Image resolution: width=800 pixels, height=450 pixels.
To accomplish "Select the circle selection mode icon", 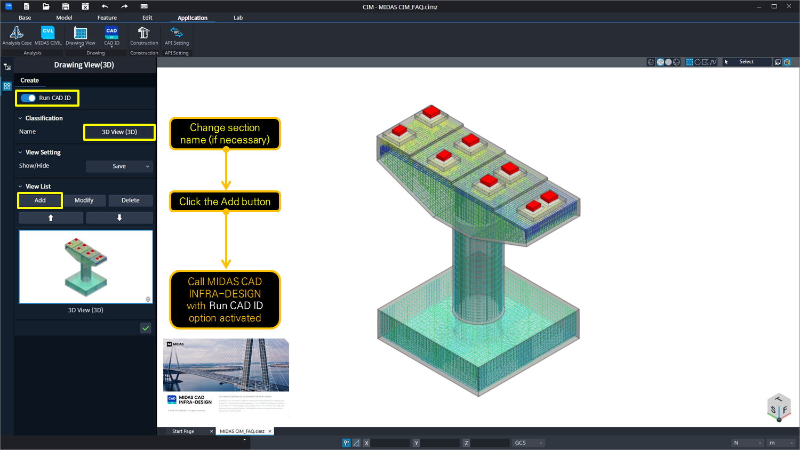I will point(697,62).
